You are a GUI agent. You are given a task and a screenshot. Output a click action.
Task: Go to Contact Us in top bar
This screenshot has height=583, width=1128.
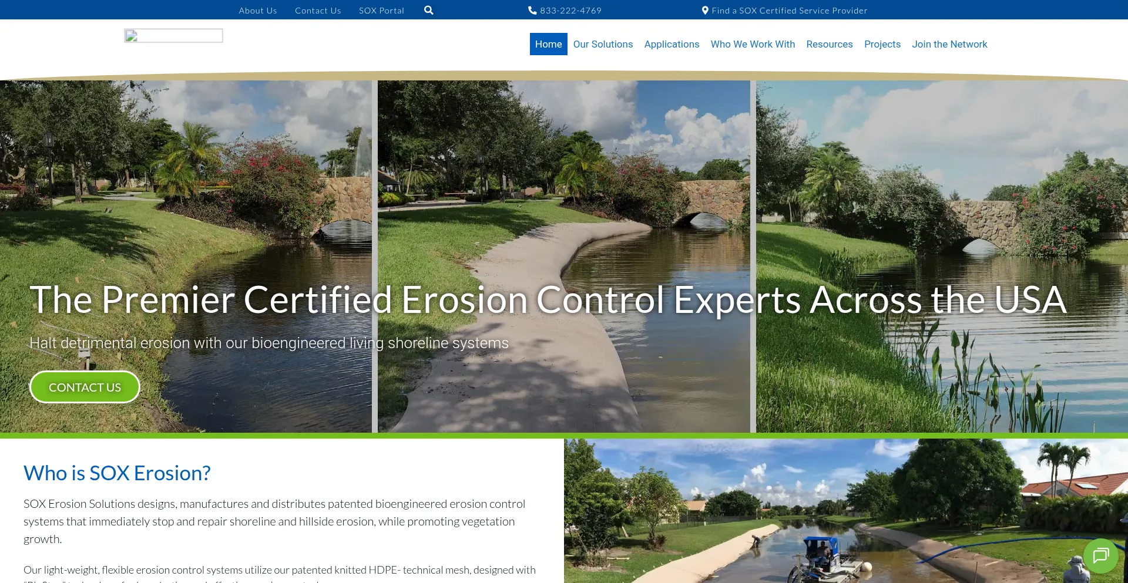(x=318, y=11)
